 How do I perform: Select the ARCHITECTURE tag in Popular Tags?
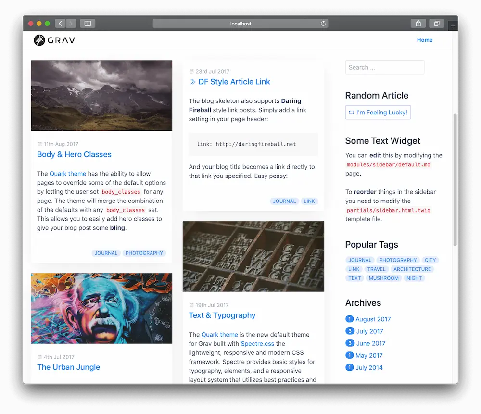click(x=412, y=269)
